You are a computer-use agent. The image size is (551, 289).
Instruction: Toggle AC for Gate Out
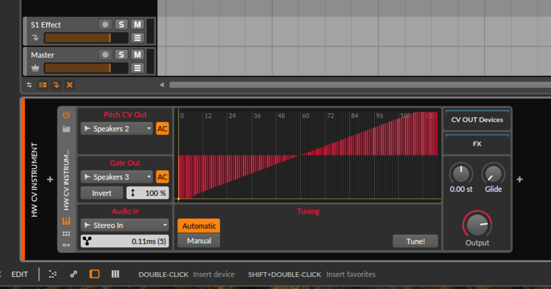(x=162, y=177)
